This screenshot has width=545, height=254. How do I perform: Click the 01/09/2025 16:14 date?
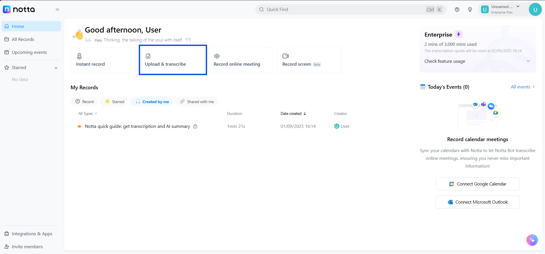tap(298, 126)
